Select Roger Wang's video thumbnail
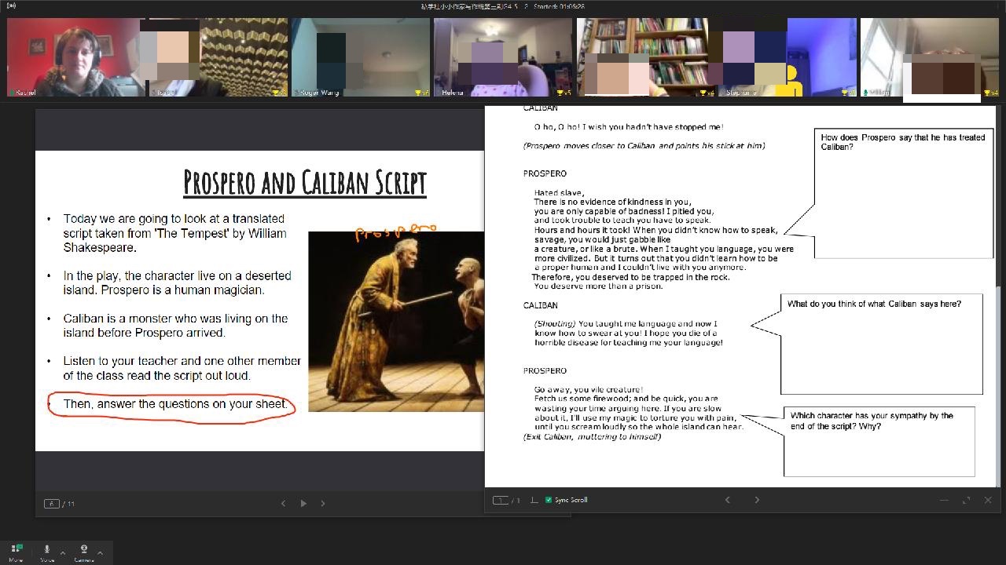 (361, 57)
